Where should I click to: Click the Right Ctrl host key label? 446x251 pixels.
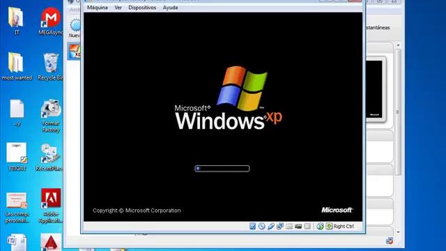coord(344,226)
